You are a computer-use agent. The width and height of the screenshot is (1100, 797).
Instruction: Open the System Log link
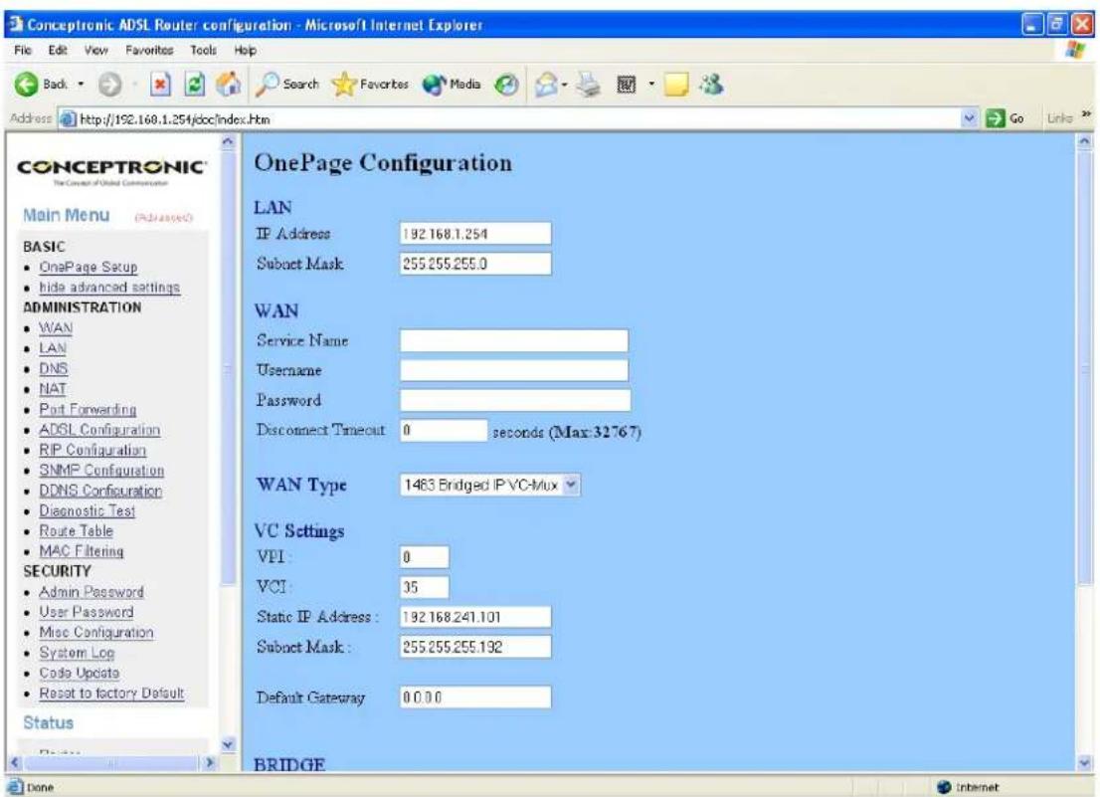pos(77,653)
